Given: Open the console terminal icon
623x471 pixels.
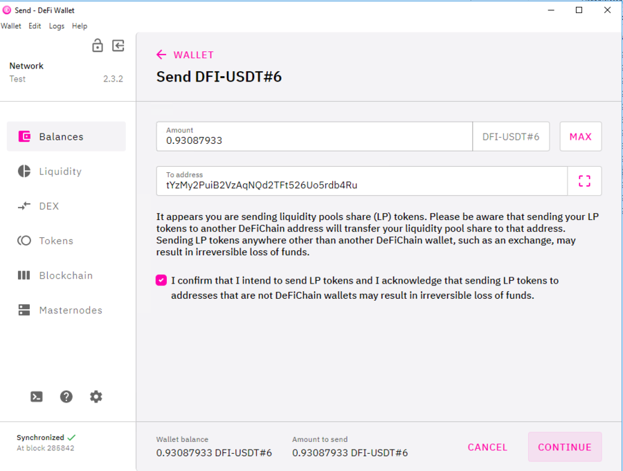Looking at the screenshot, I should click(36, 396).
